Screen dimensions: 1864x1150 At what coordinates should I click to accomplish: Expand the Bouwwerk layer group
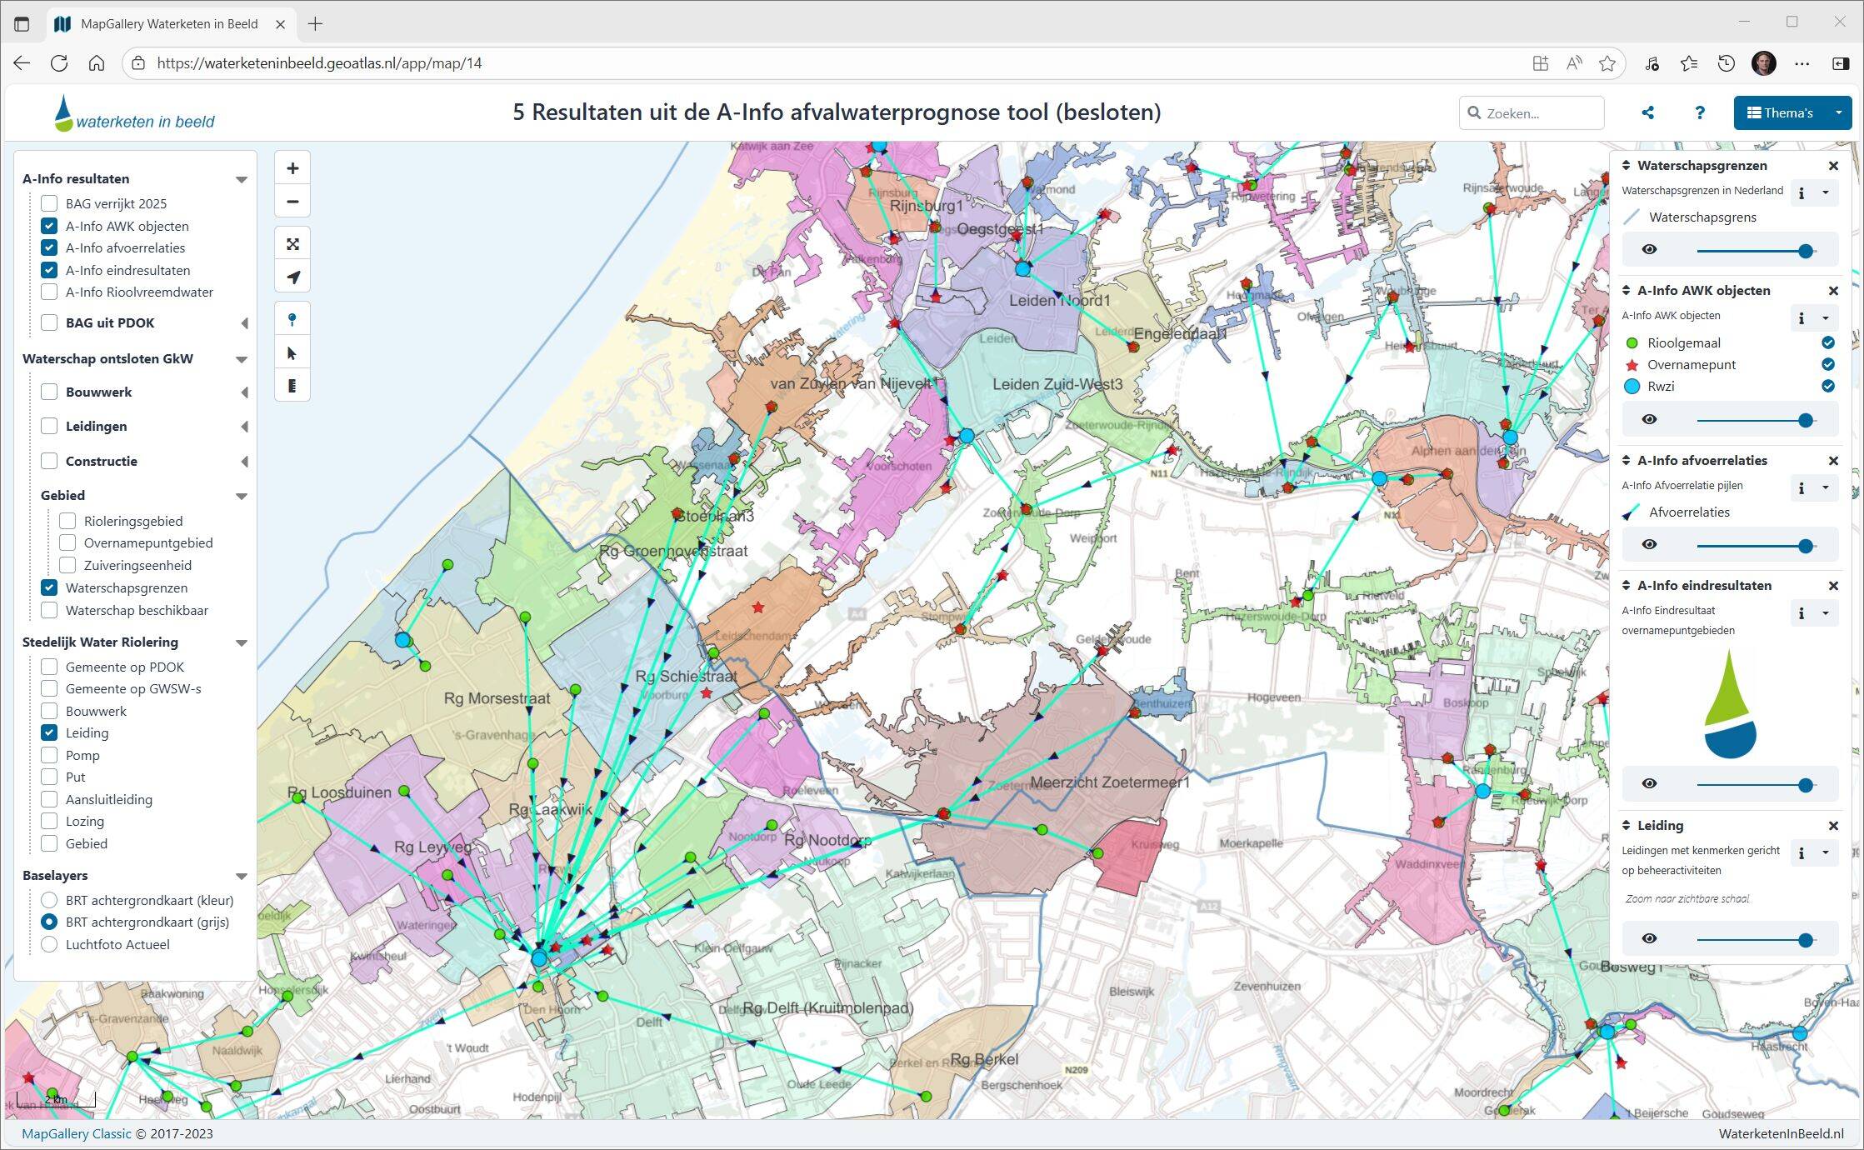tap(244, 392)
